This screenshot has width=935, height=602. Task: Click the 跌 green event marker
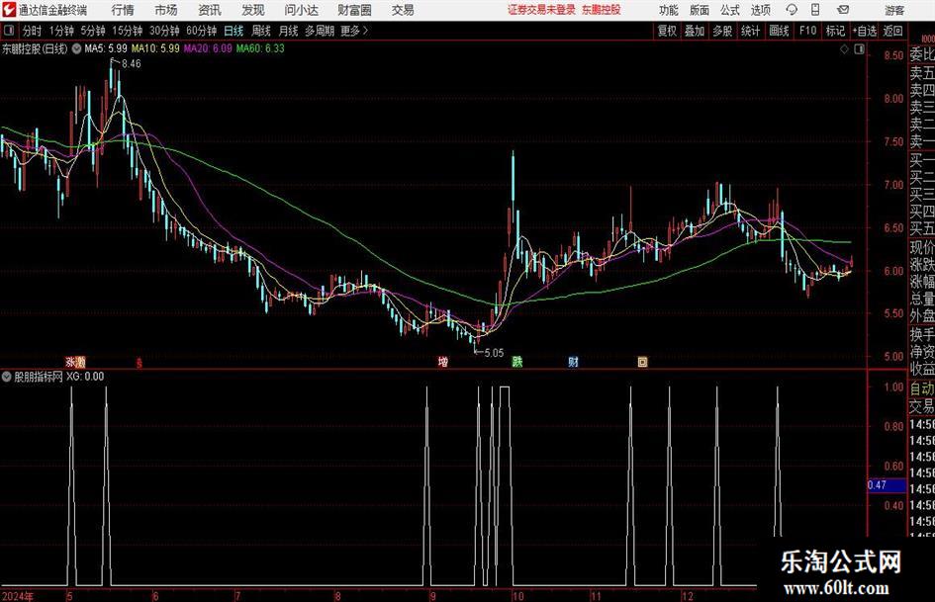click(x=517, y=361)
